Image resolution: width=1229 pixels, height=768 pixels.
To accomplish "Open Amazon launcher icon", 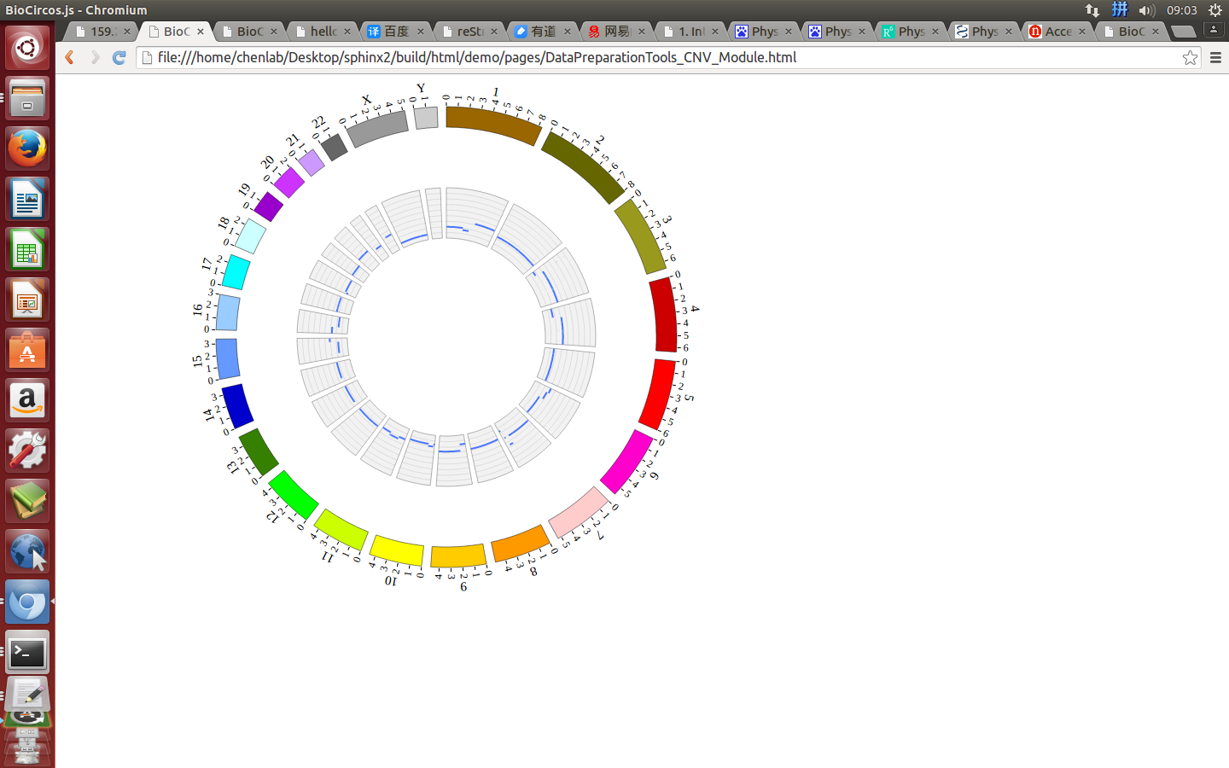I will [27, 400].
